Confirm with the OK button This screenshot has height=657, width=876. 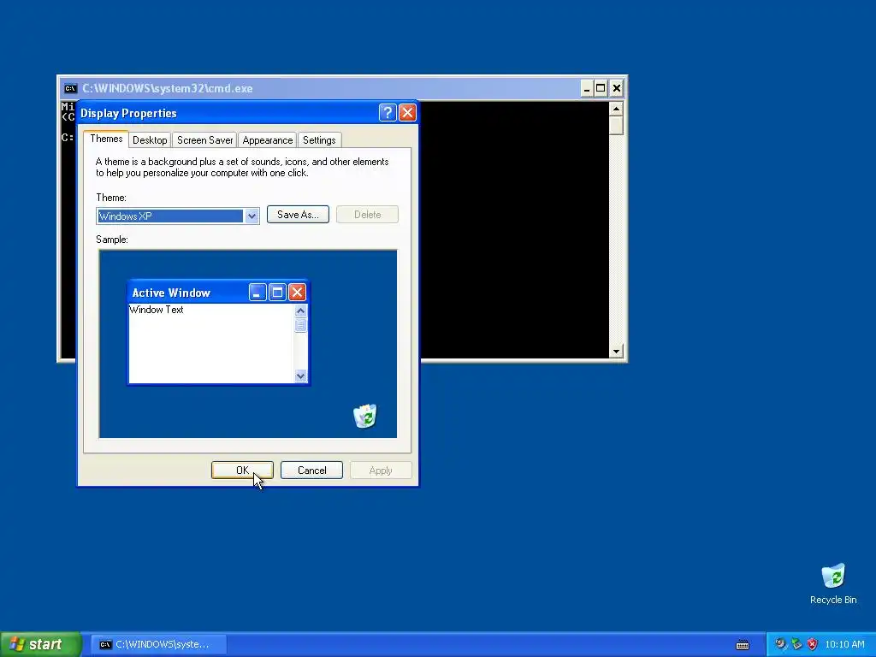[242, 471]
